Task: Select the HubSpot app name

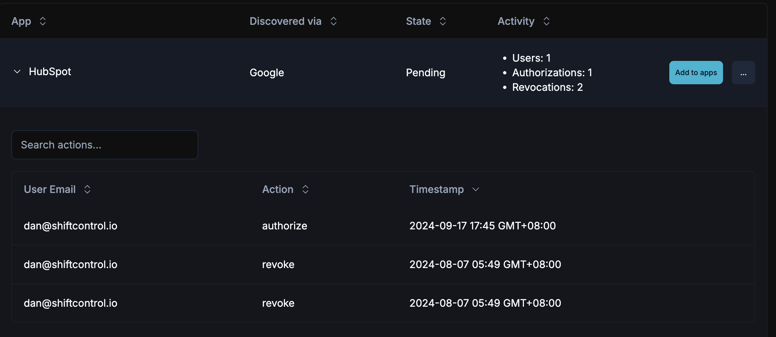Action: [x=50, y=71]
